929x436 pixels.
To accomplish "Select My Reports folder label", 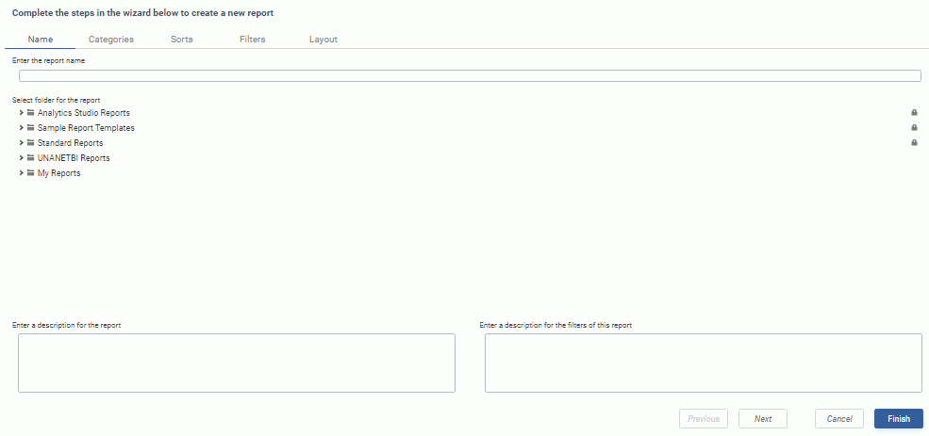I will 58,173.
